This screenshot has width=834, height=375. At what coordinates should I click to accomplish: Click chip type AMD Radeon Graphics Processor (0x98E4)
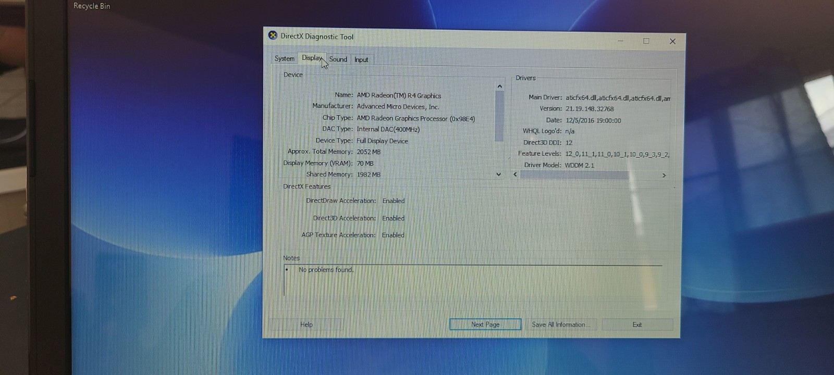pyautogui.click(x=416, y=119)
